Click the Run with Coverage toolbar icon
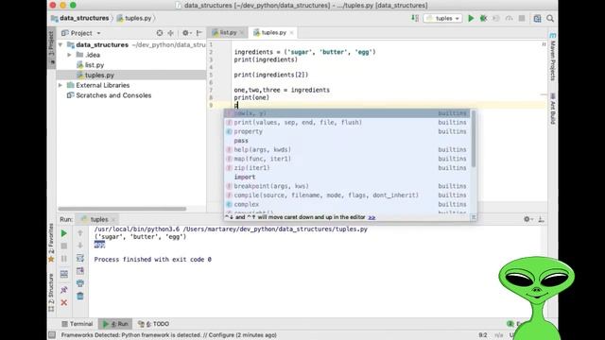This screenshot has height=340, width=605. coord(496,18)
